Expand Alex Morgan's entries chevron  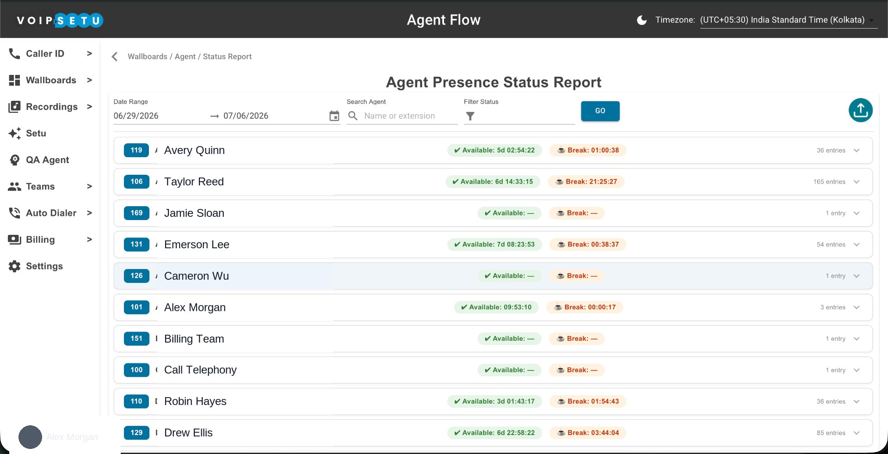pyautogui.click(x=857, y=307)
